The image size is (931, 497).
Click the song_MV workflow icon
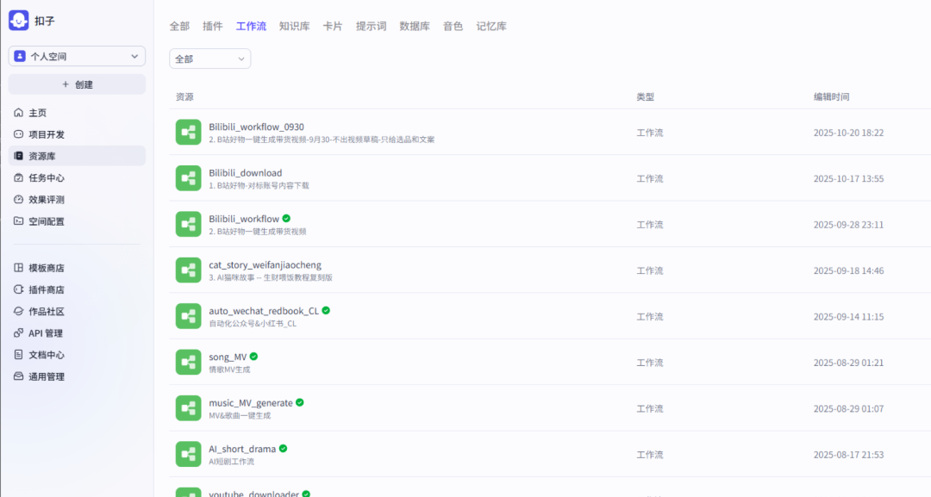[188, 362]
